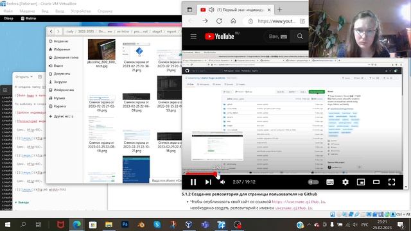The image size is (411, 231).
Task: Open VirtualBox 'Справка' menu
Action: pyautogui.click(x=105, y=12)
